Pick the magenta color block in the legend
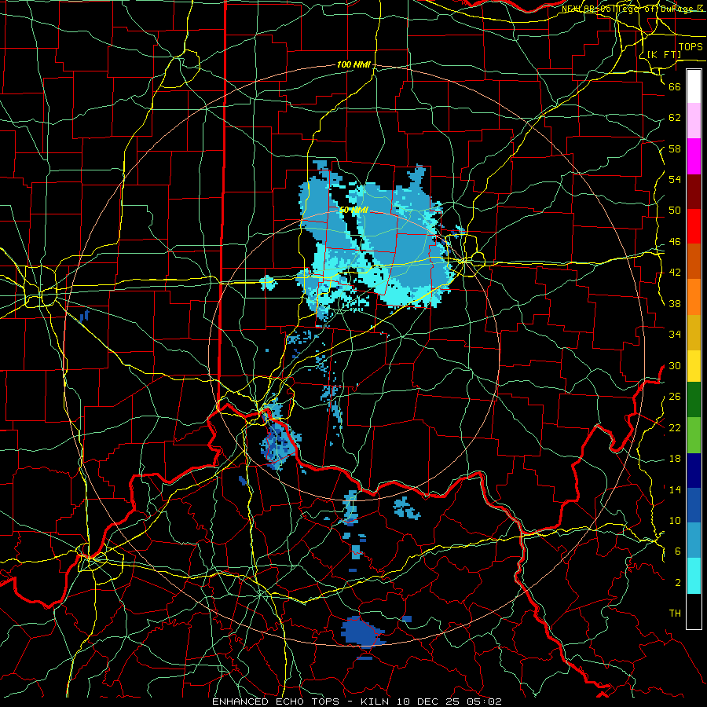 pos(694,156)
